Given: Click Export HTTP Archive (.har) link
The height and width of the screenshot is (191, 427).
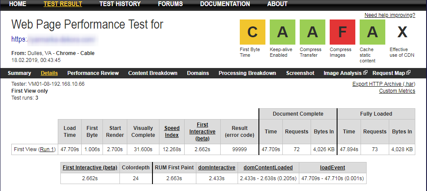Looking at the screenshot, I should [x=384, y=84].
